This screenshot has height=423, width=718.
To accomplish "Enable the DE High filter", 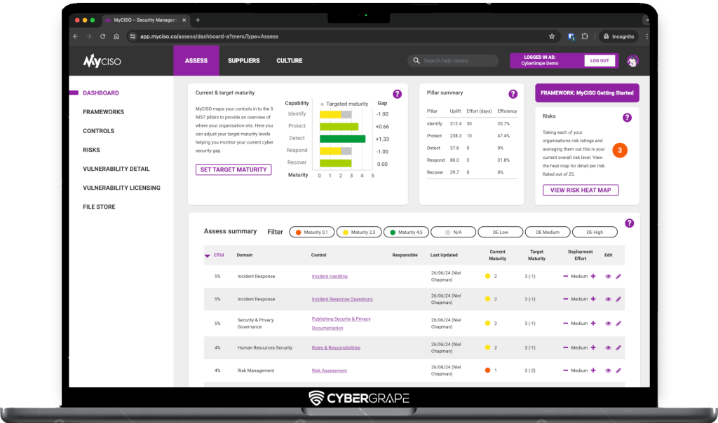I will pos(595,232).
